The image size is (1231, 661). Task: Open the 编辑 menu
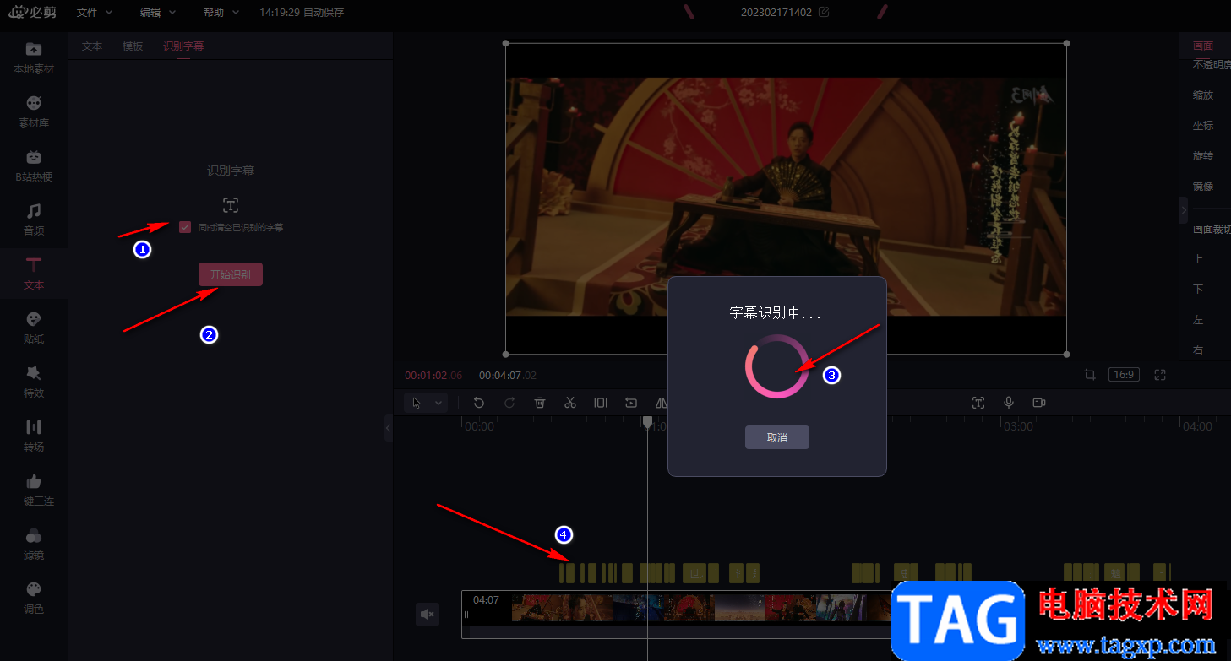pyautogui.click(x=158, y=13)
